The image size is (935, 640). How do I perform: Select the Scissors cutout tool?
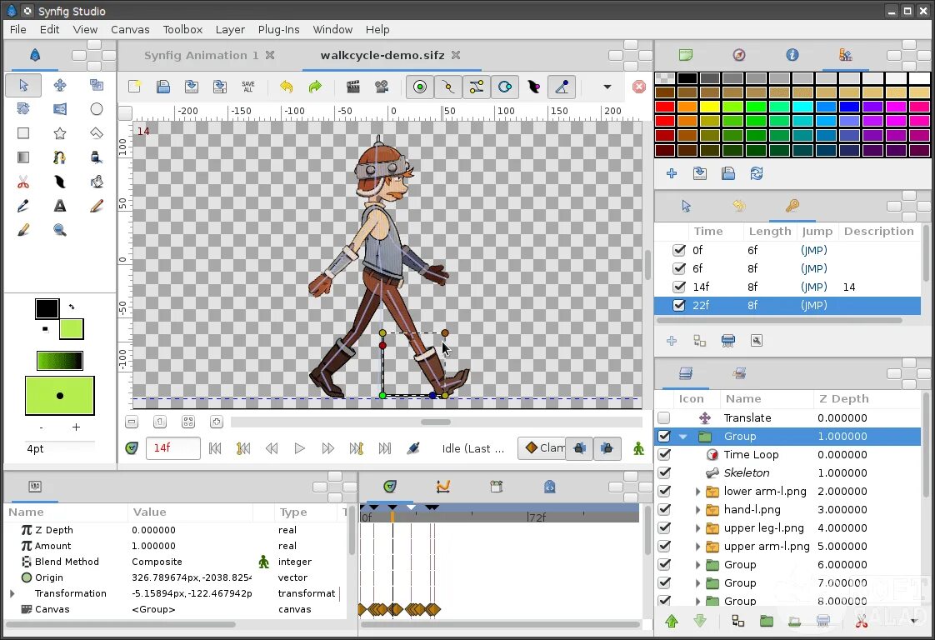click(23, 182)
